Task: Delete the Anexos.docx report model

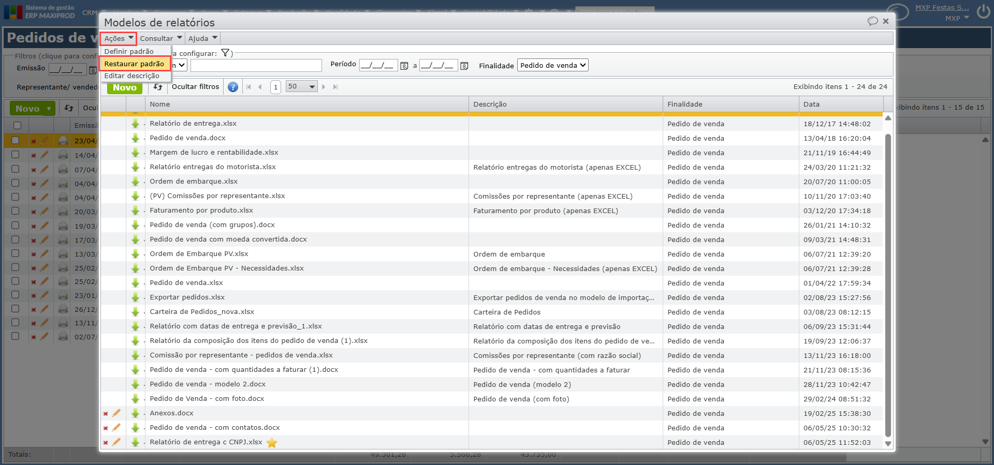Action: click(106, 413)
